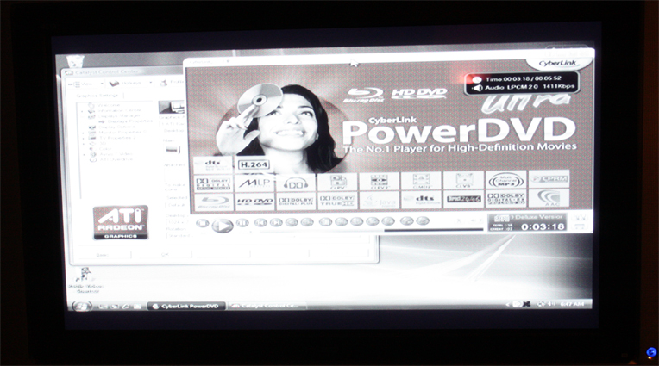The image size is (659, 366).
Task: Switch to CyberLink PowerDVD taskbar button
Action: click(186, 307)
